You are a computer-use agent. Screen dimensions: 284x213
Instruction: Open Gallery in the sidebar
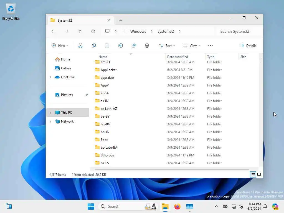tap(63, 68)
